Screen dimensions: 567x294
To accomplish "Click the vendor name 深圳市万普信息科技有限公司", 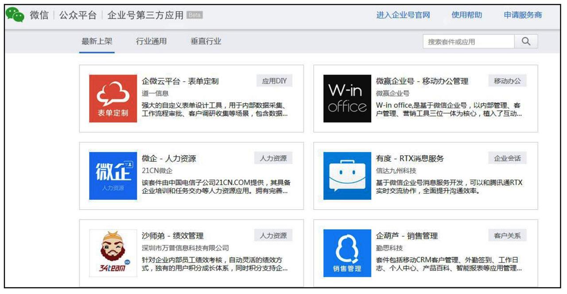I will 186,248.
